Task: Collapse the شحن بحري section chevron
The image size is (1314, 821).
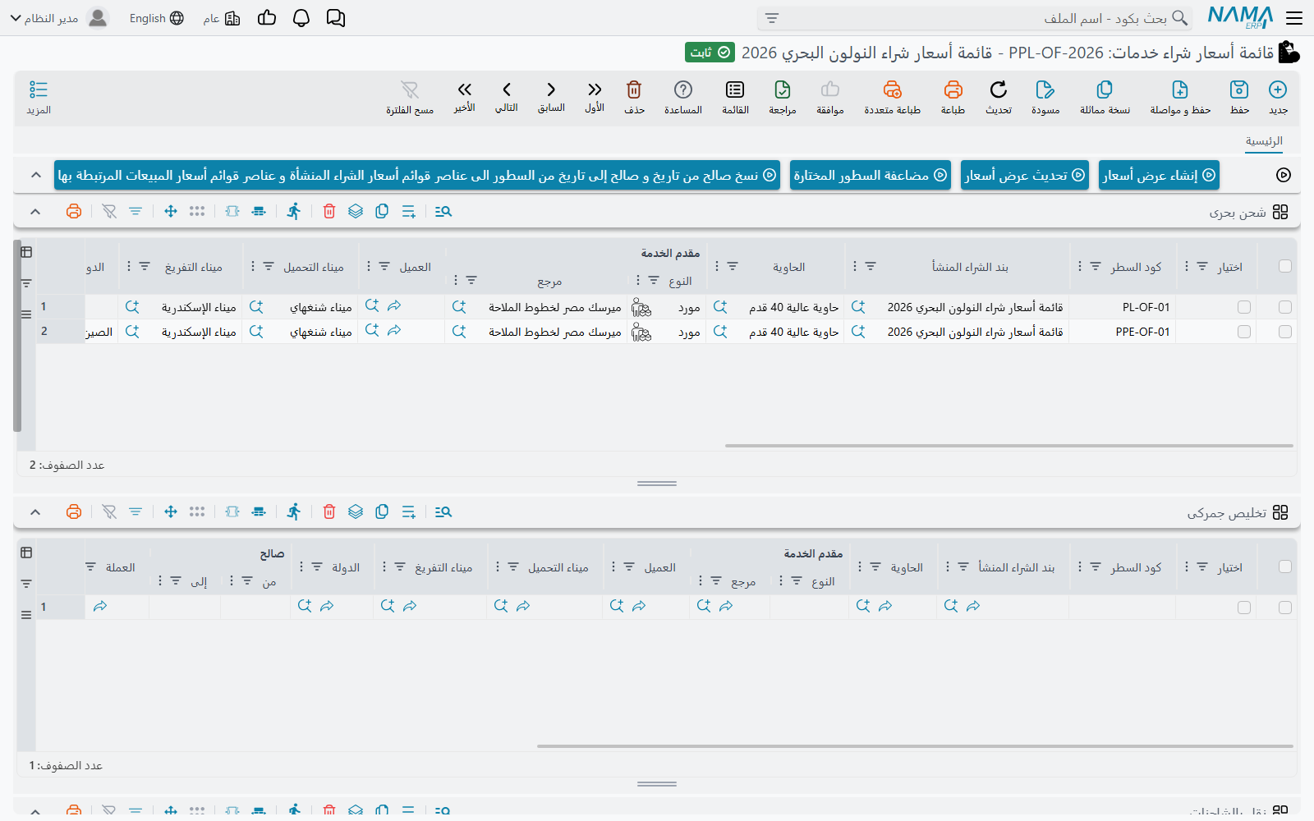Action: point(35,212)
